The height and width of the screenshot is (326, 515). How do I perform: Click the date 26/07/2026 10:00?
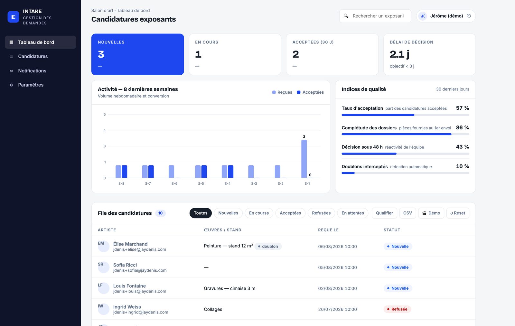click(x=337, y=309)
